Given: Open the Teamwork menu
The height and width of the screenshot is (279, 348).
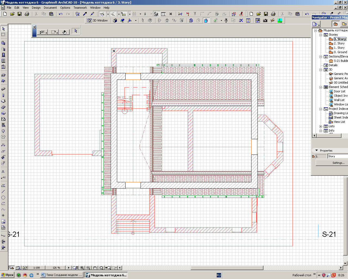Looking at the screenshot, I should (80, 8).
